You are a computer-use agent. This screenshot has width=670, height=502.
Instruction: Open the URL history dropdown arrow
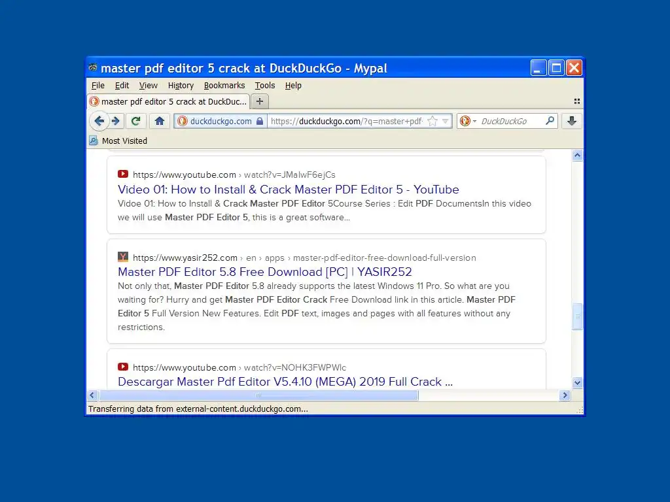[445, 121]
